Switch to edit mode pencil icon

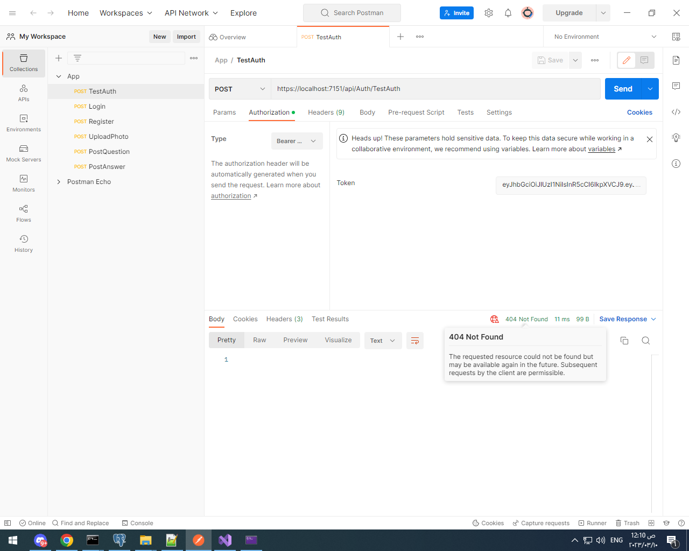tap(627, 60)
